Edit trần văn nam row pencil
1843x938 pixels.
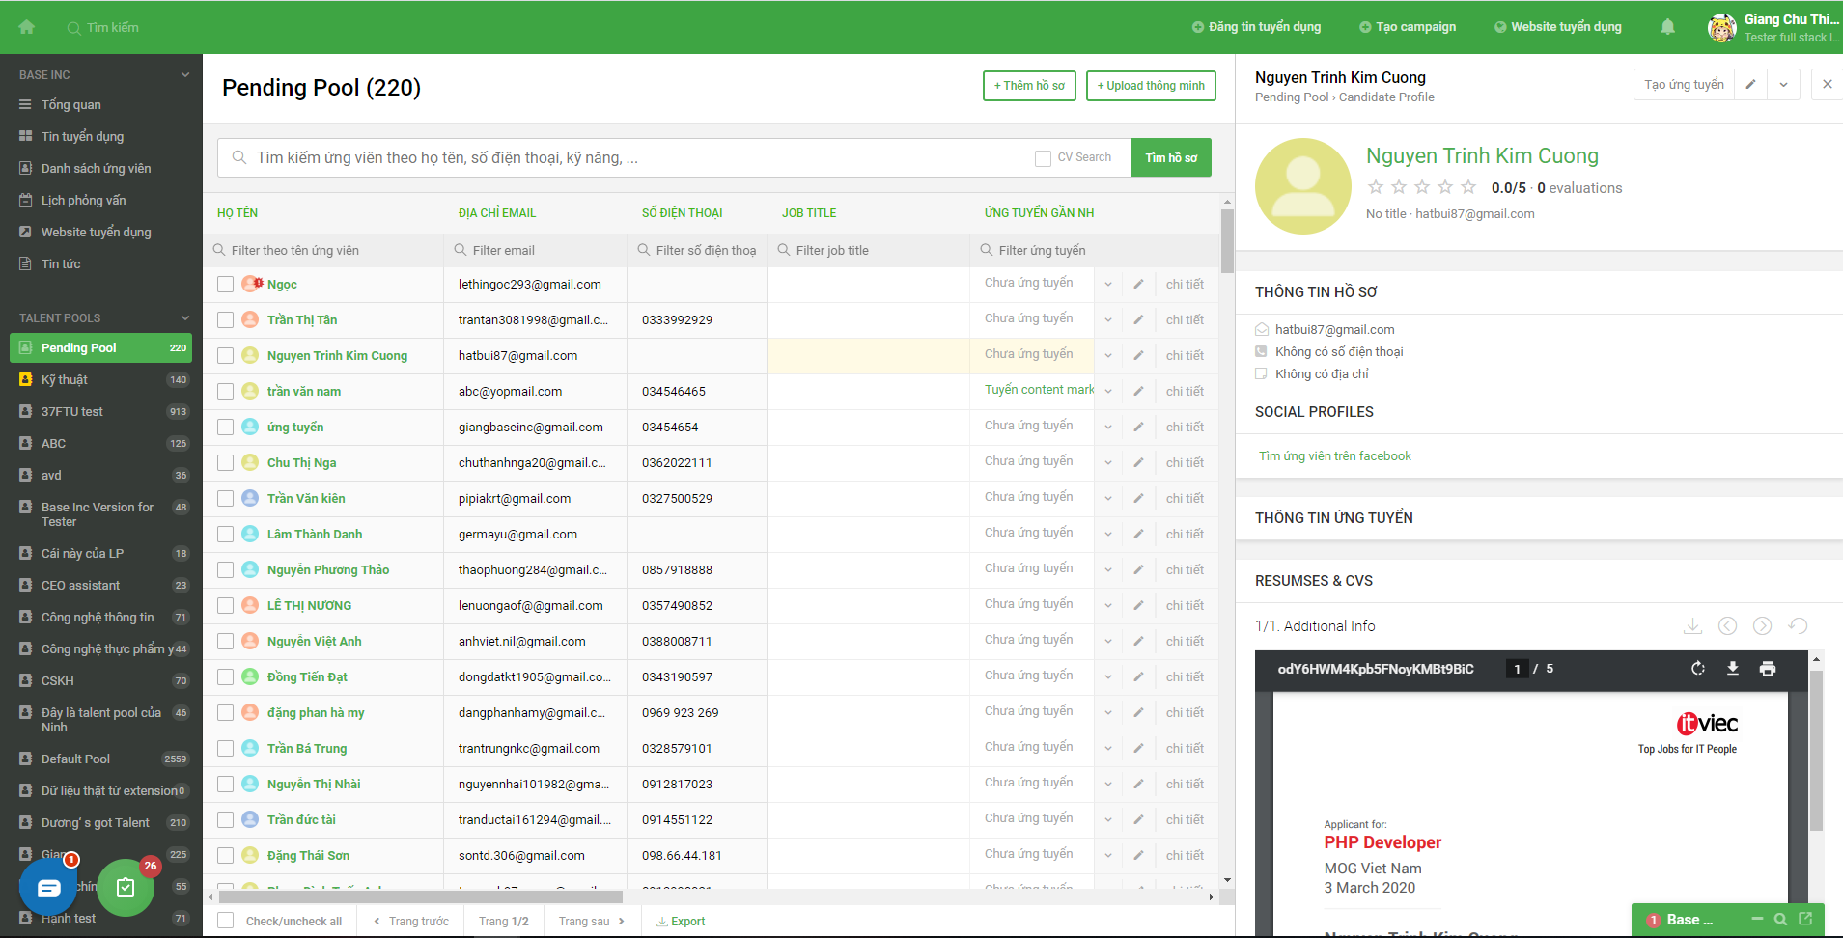click(x=1138, y=391)
